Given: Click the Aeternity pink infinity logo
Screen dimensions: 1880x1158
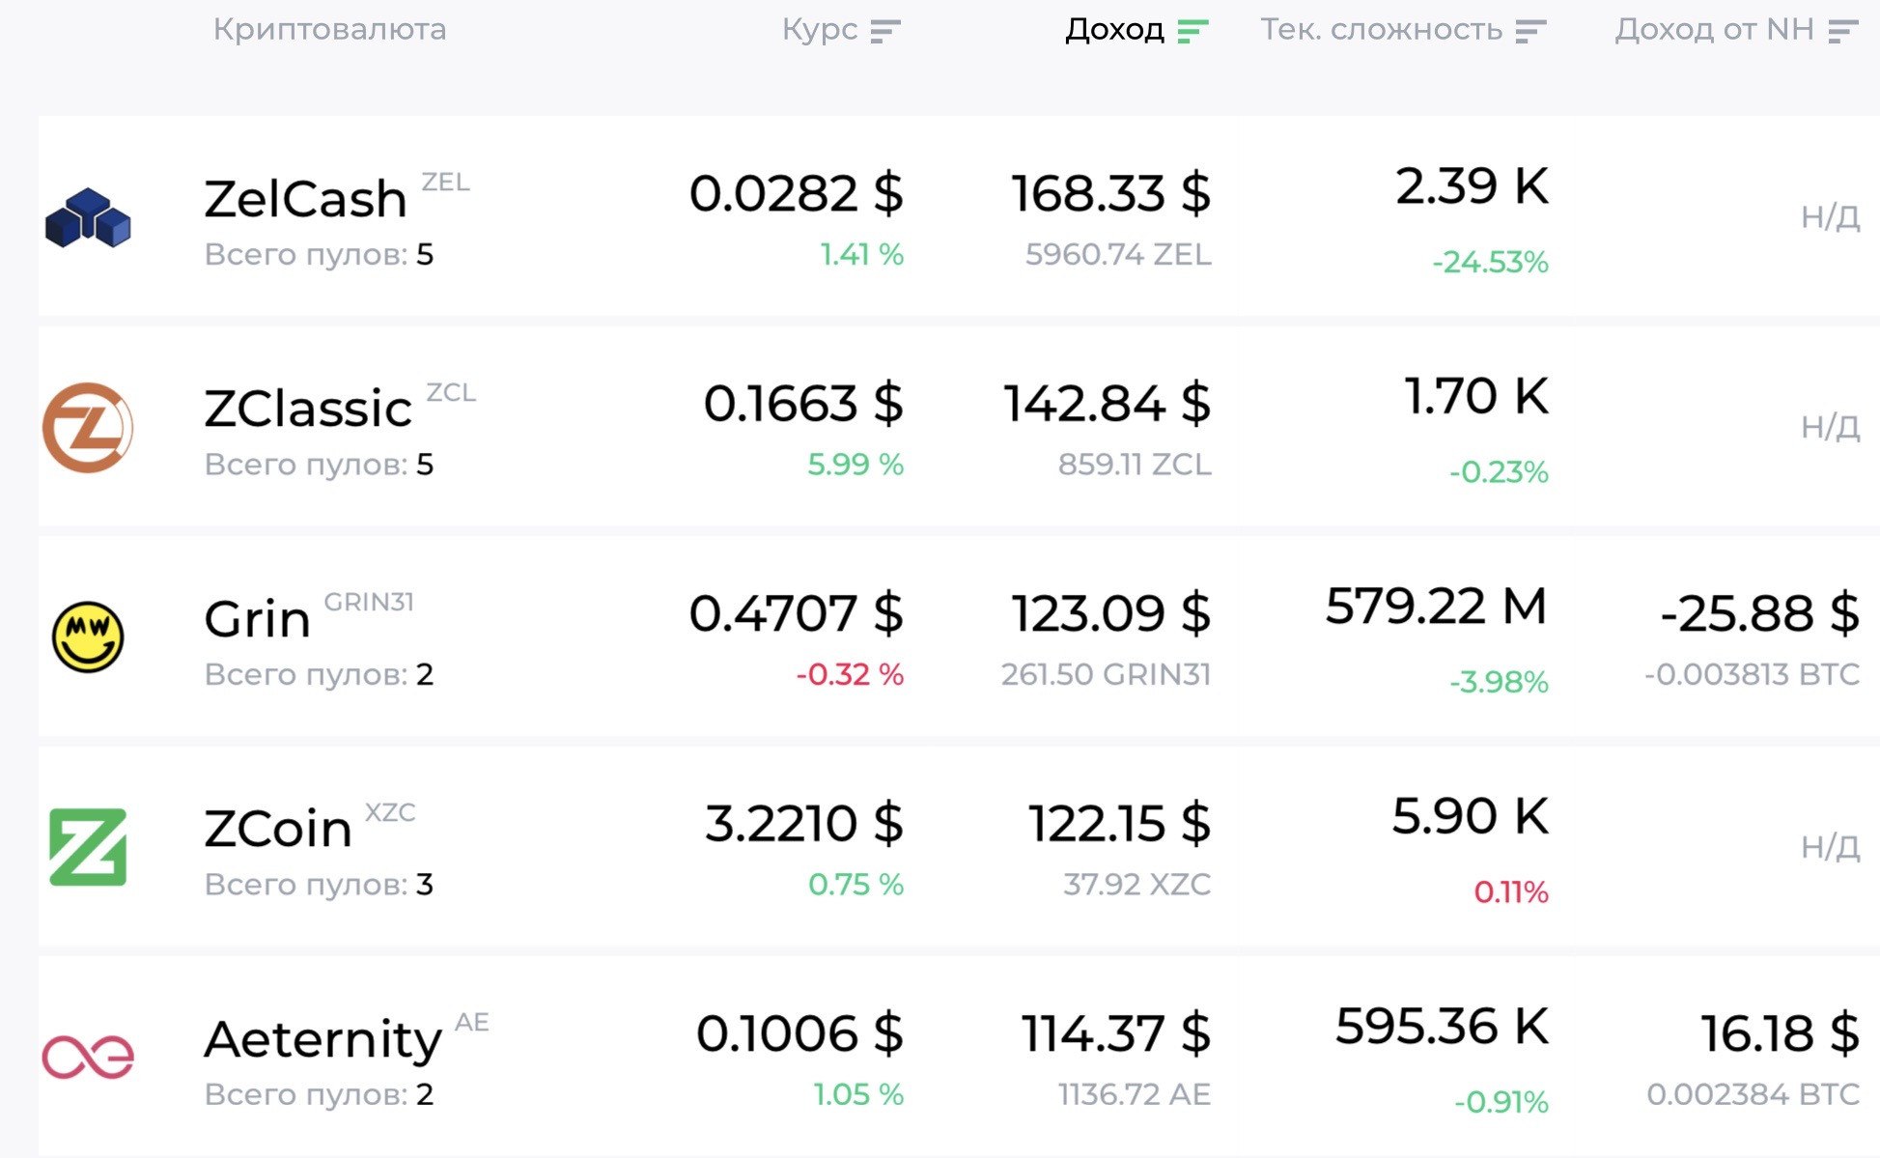Looking at the screenshot, I should (88, 1057).
